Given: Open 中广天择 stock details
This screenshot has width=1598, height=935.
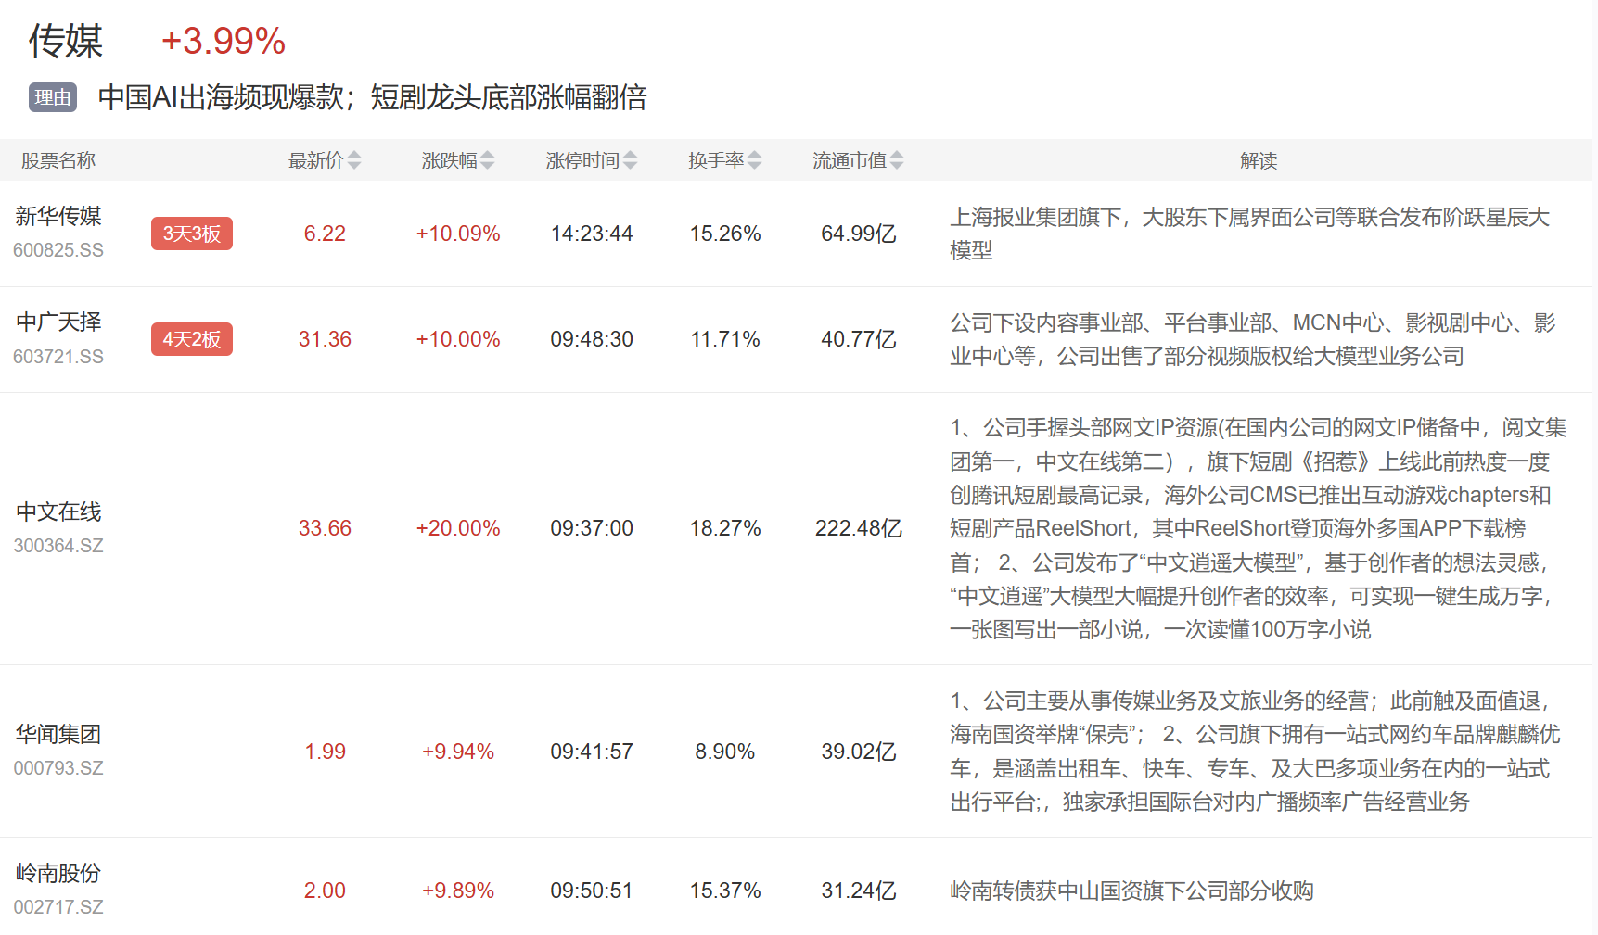Looking at the screenshot, I should tap(58, 322).
